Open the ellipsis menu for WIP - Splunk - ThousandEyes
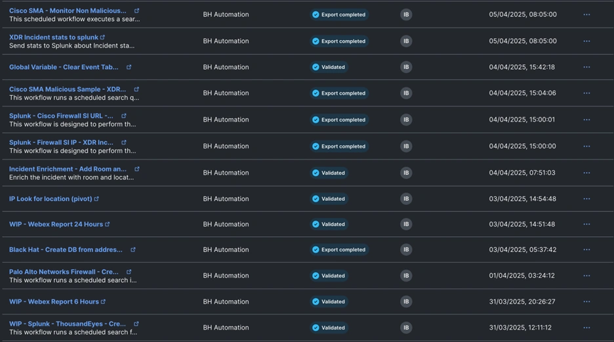 pyautogui.click(x=586, y=328)
